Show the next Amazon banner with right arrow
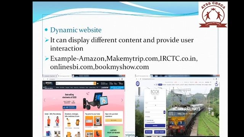Image resolution: width=244 pixels, height=137 pixels. pos(122,100)
